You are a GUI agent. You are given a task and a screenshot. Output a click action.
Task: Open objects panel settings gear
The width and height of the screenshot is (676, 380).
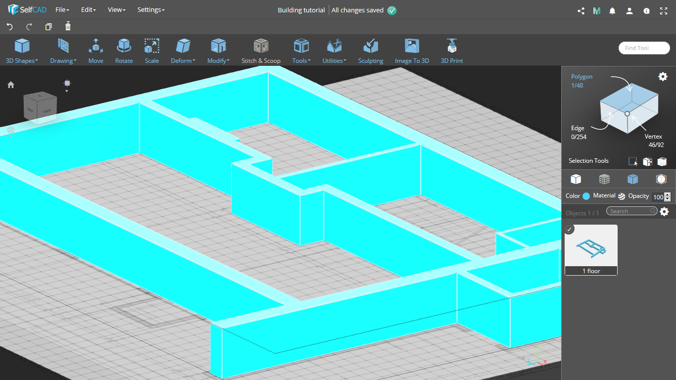(664, 212)
